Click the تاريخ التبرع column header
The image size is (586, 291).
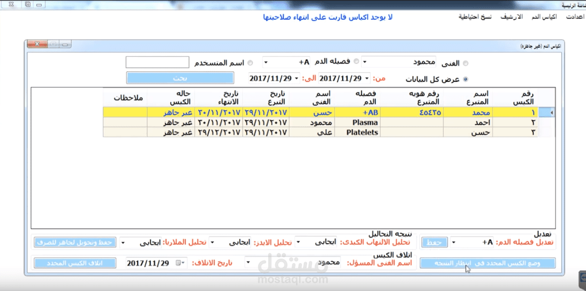pos(266,97)
